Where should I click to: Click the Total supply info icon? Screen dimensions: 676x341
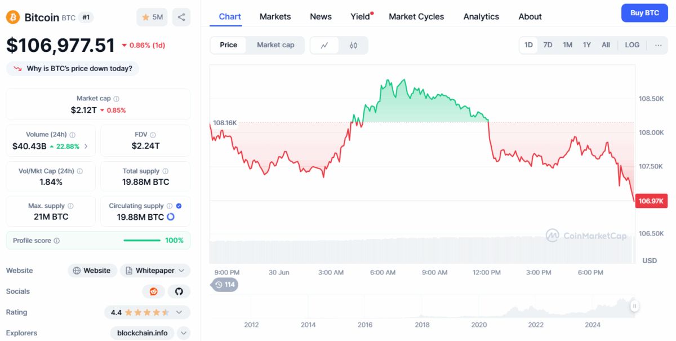tap(166, 171)
